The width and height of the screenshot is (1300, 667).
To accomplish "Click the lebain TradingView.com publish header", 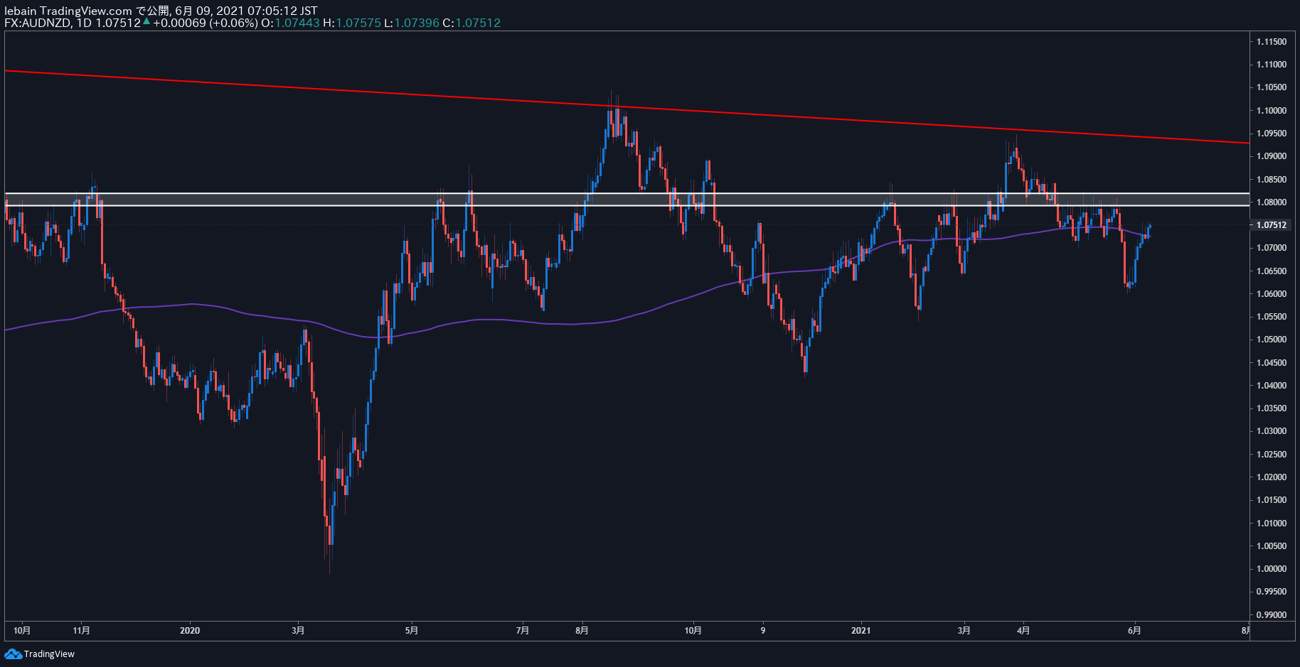I will (x=161, y=11).
